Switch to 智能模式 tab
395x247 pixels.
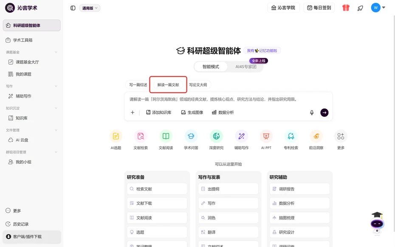point(211,67)
